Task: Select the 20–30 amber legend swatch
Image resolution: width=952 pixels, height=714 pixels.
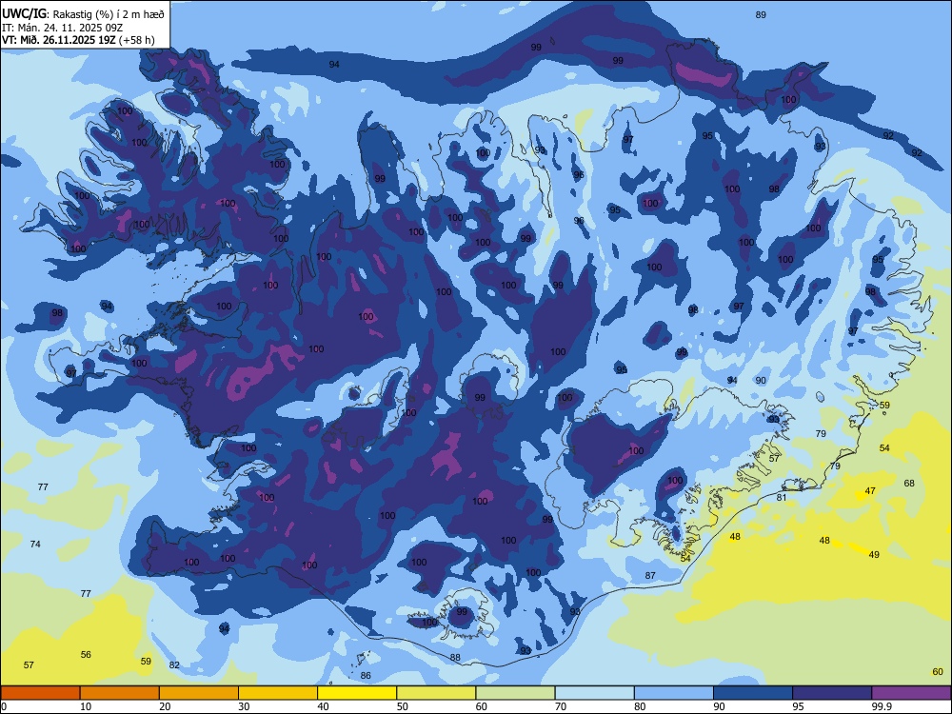Action: pyautogui.click(x=199, y=693)
